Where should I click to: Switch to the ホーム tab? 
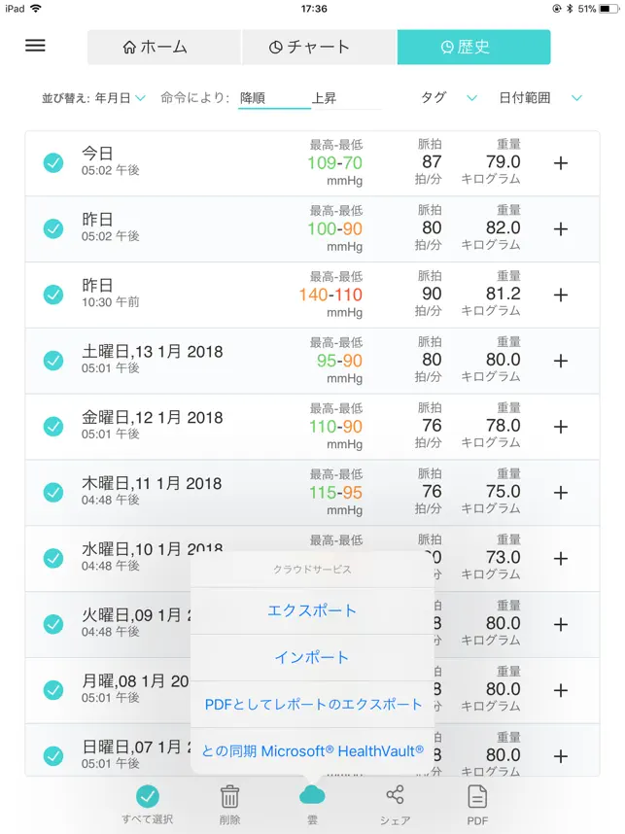pyautogui.click(x=164, y=47)
